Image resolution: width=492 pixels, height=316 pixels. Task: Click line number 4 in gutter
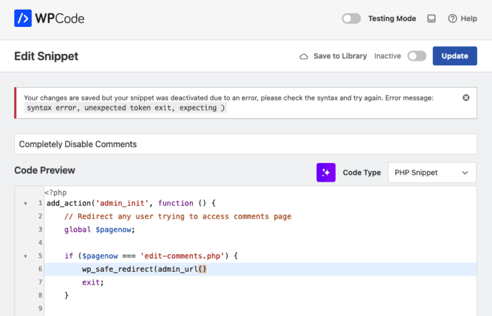tap(40, 242)
